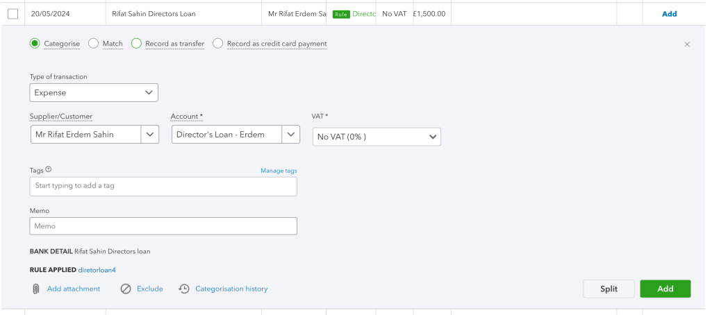
Task: Tick the 20/05/2024 transaction checkbox
Action: tap(13, 14)
